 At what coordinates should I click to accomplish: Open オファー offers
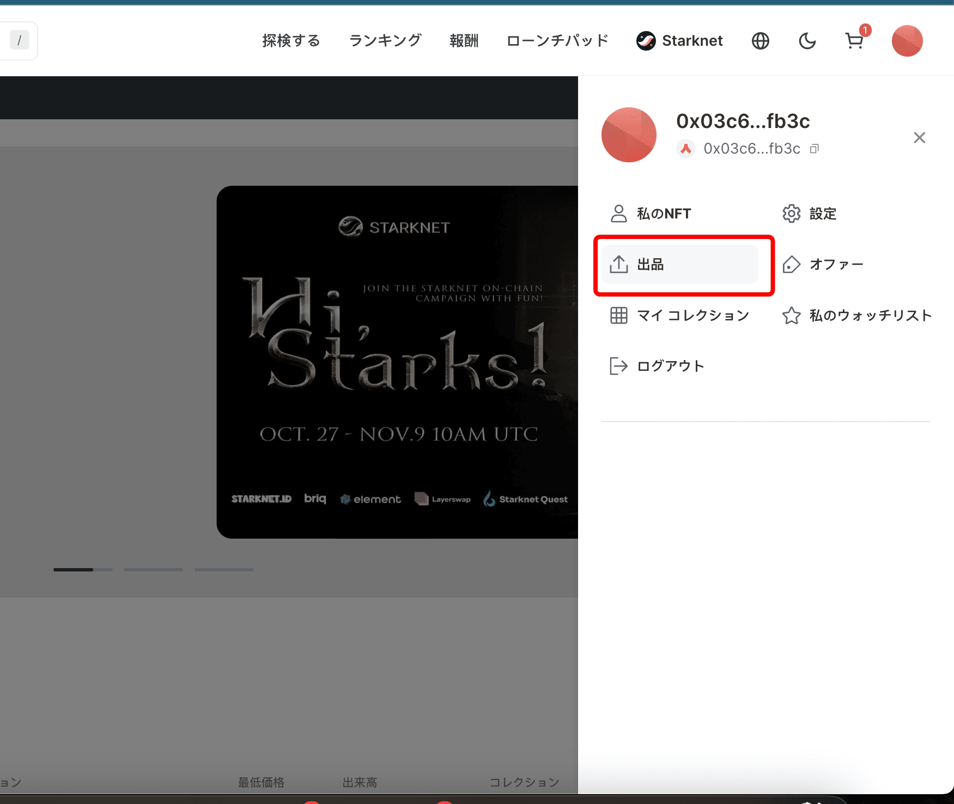(823, 264)
